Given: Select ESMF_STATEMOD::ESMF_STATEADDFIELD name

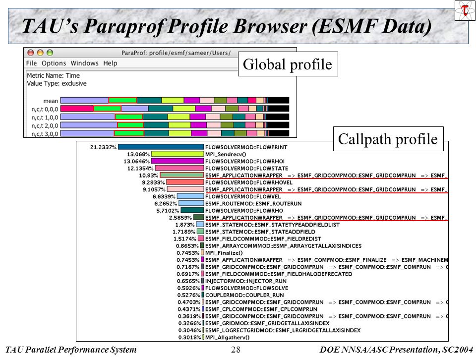Looking at the screenshot, I should pos(260,232).
